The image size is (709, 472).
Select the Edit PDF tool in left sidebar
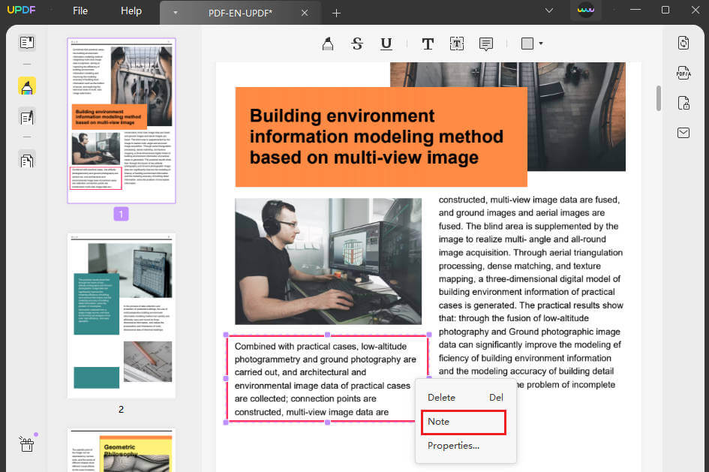pyautogui.click(x=27, y=117)
